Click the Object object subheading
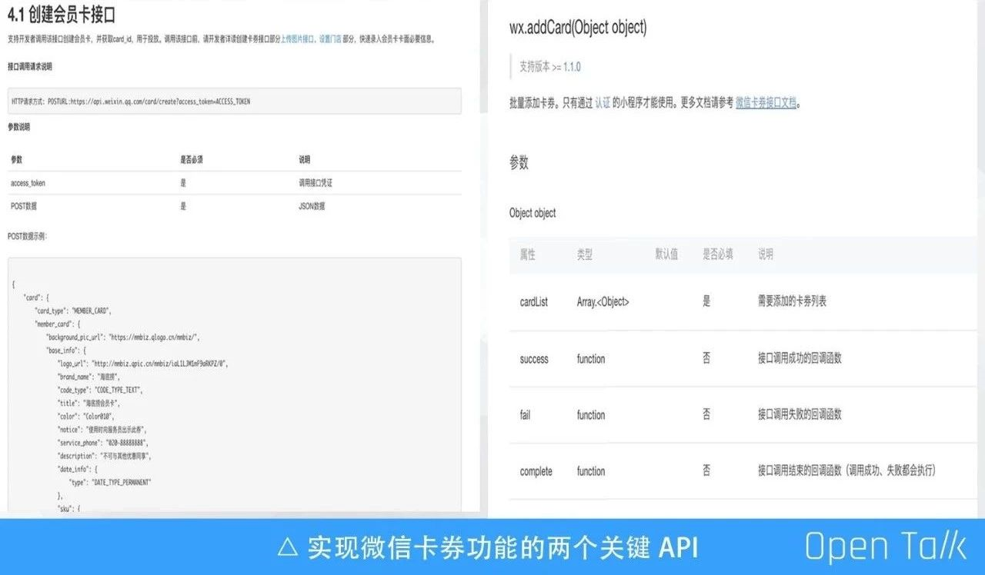Screen dimensions: 985x575 pos(533,213)
